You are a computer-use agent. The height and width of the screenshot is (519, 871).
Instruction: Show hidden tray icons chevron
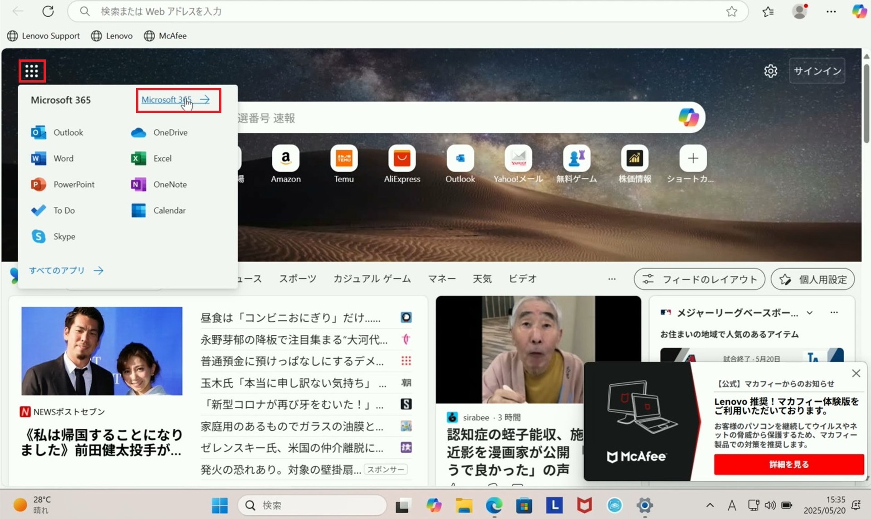click(x=710, y=505)
